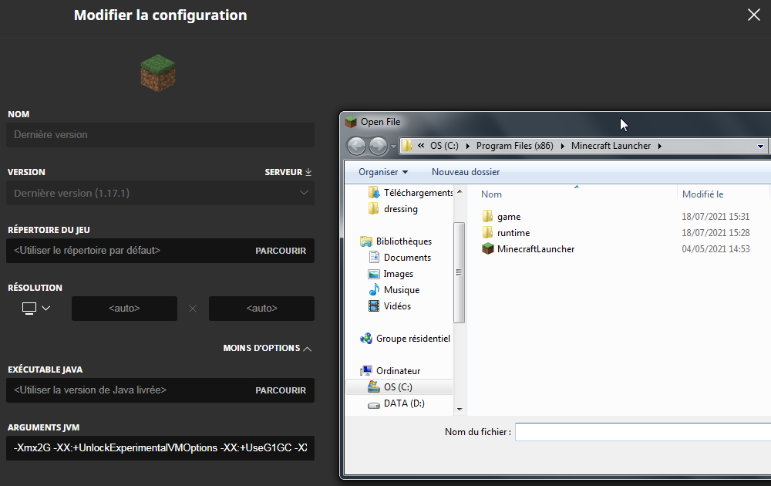
Task: Click the DATA (D:) drive icon
Action: (374, 404)
